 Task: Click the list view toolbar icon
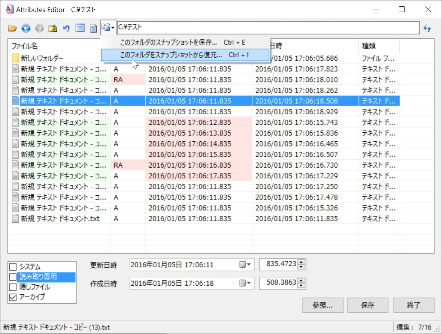[x=80, y=28]
